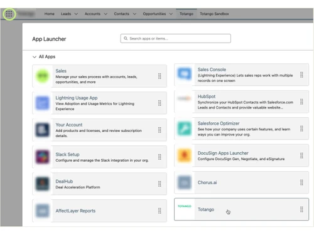314x235 pixels.
Task: Open the DealHub link
Action: point(64,181)
